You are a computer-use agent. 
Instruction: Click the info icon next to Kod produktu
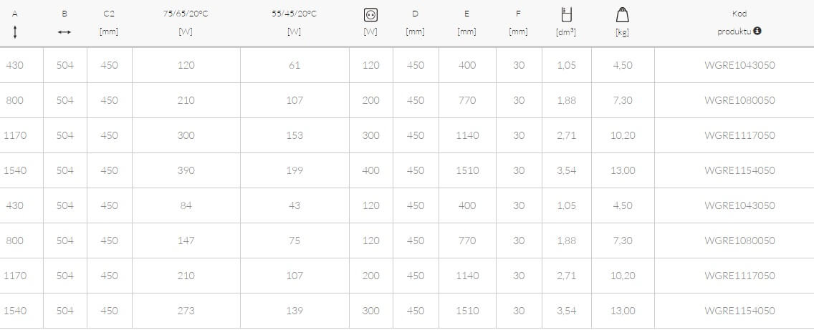pos(757,31)
